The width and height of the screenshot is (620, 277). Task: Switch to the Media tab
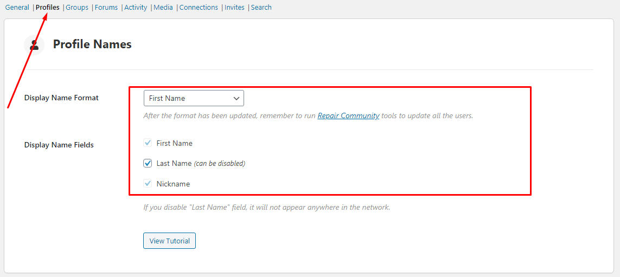click(163, 7)
